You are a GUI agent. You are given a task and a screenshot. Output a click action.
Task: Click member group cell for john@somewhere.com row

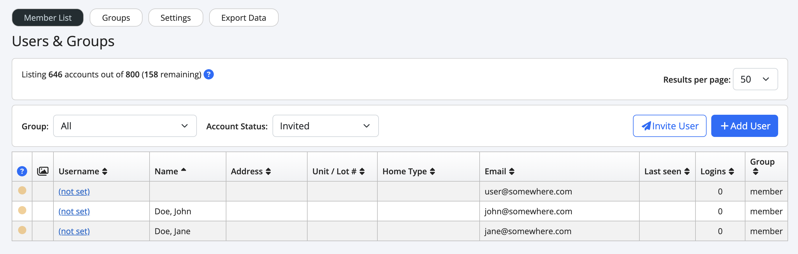pyautogui.click(x=766, y=211)
